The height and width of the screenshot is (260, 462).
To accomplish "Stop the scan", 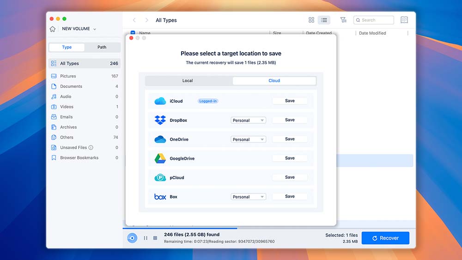I will [155, 238].
